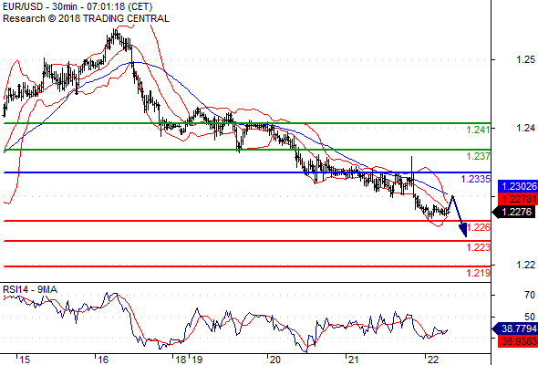Click the red support label 1.219
Screen dimensions: 538x365
[479, 274]
